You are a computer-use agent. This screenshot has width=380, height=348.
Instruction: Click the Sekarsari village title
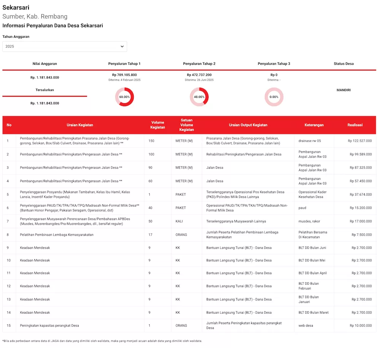click(x=16, y=7)
